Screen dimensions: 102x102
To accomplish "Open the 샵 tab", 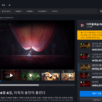I will [10, 5].
